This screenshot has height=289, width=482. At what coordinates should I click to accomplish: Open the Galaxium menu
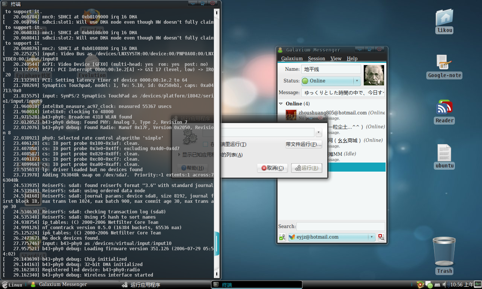pyautogui.click(x=292, y=58)
